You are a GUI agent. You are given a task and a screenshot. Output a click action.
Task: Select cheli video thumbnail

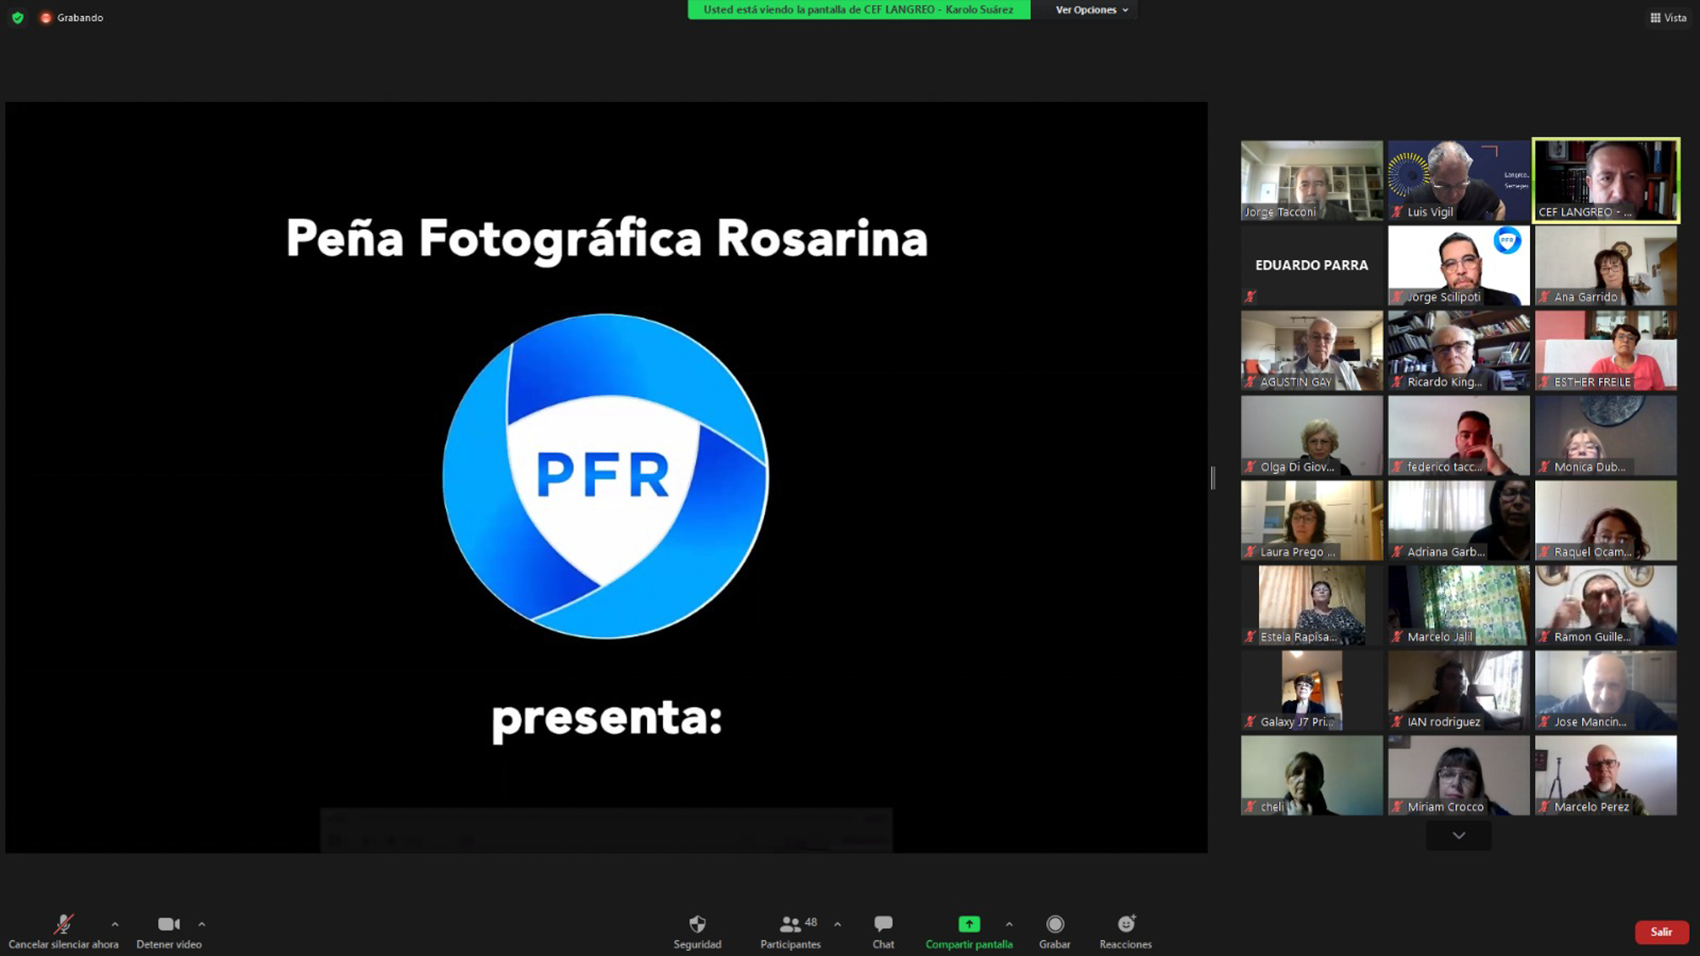click(1312, 775)
